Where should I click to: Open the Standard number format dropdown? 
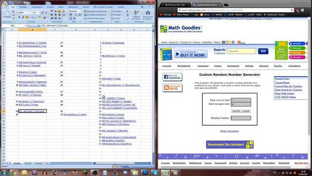coord(80,11)
